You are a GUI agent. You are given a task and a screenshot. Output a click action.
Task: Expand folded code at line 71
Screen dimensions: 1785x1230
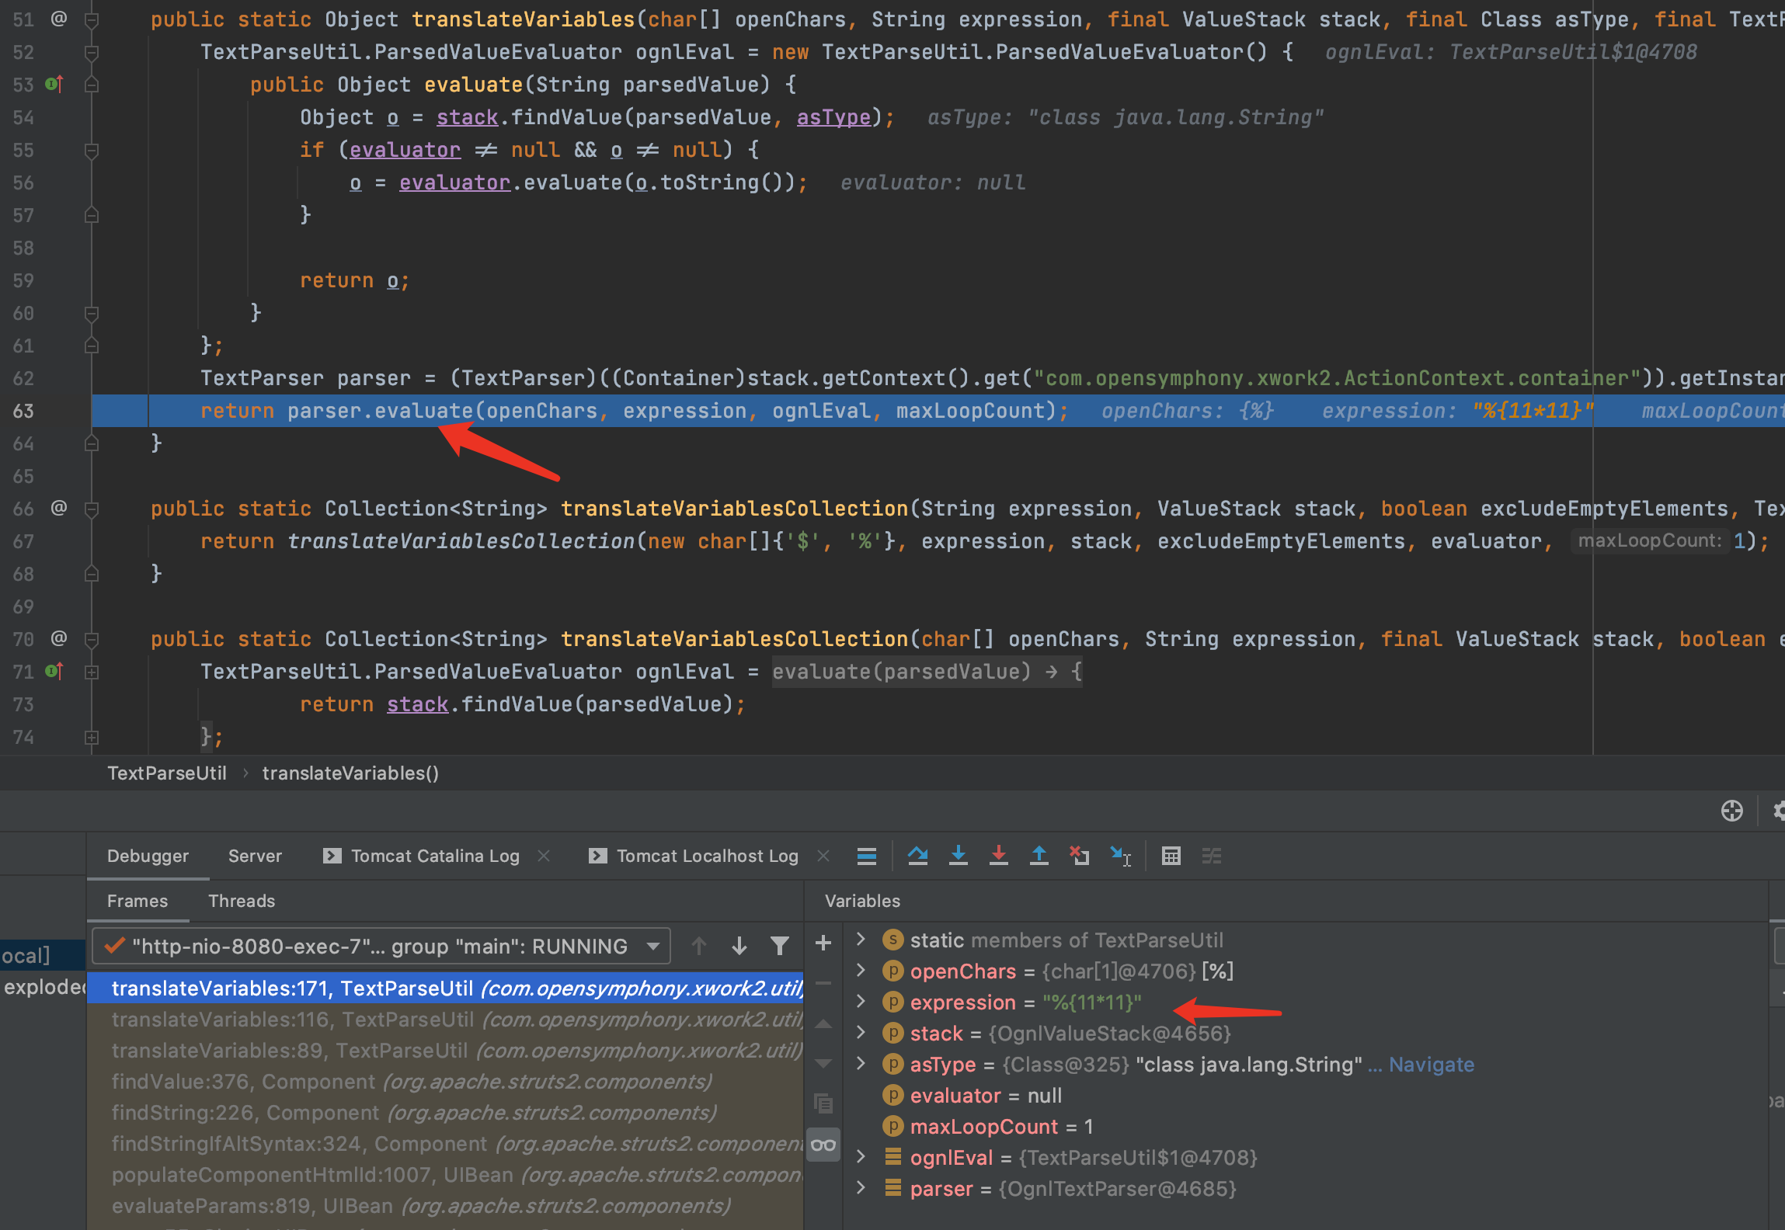pos(92,672)
